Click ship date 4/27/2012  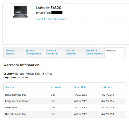[x=23, y=77]
